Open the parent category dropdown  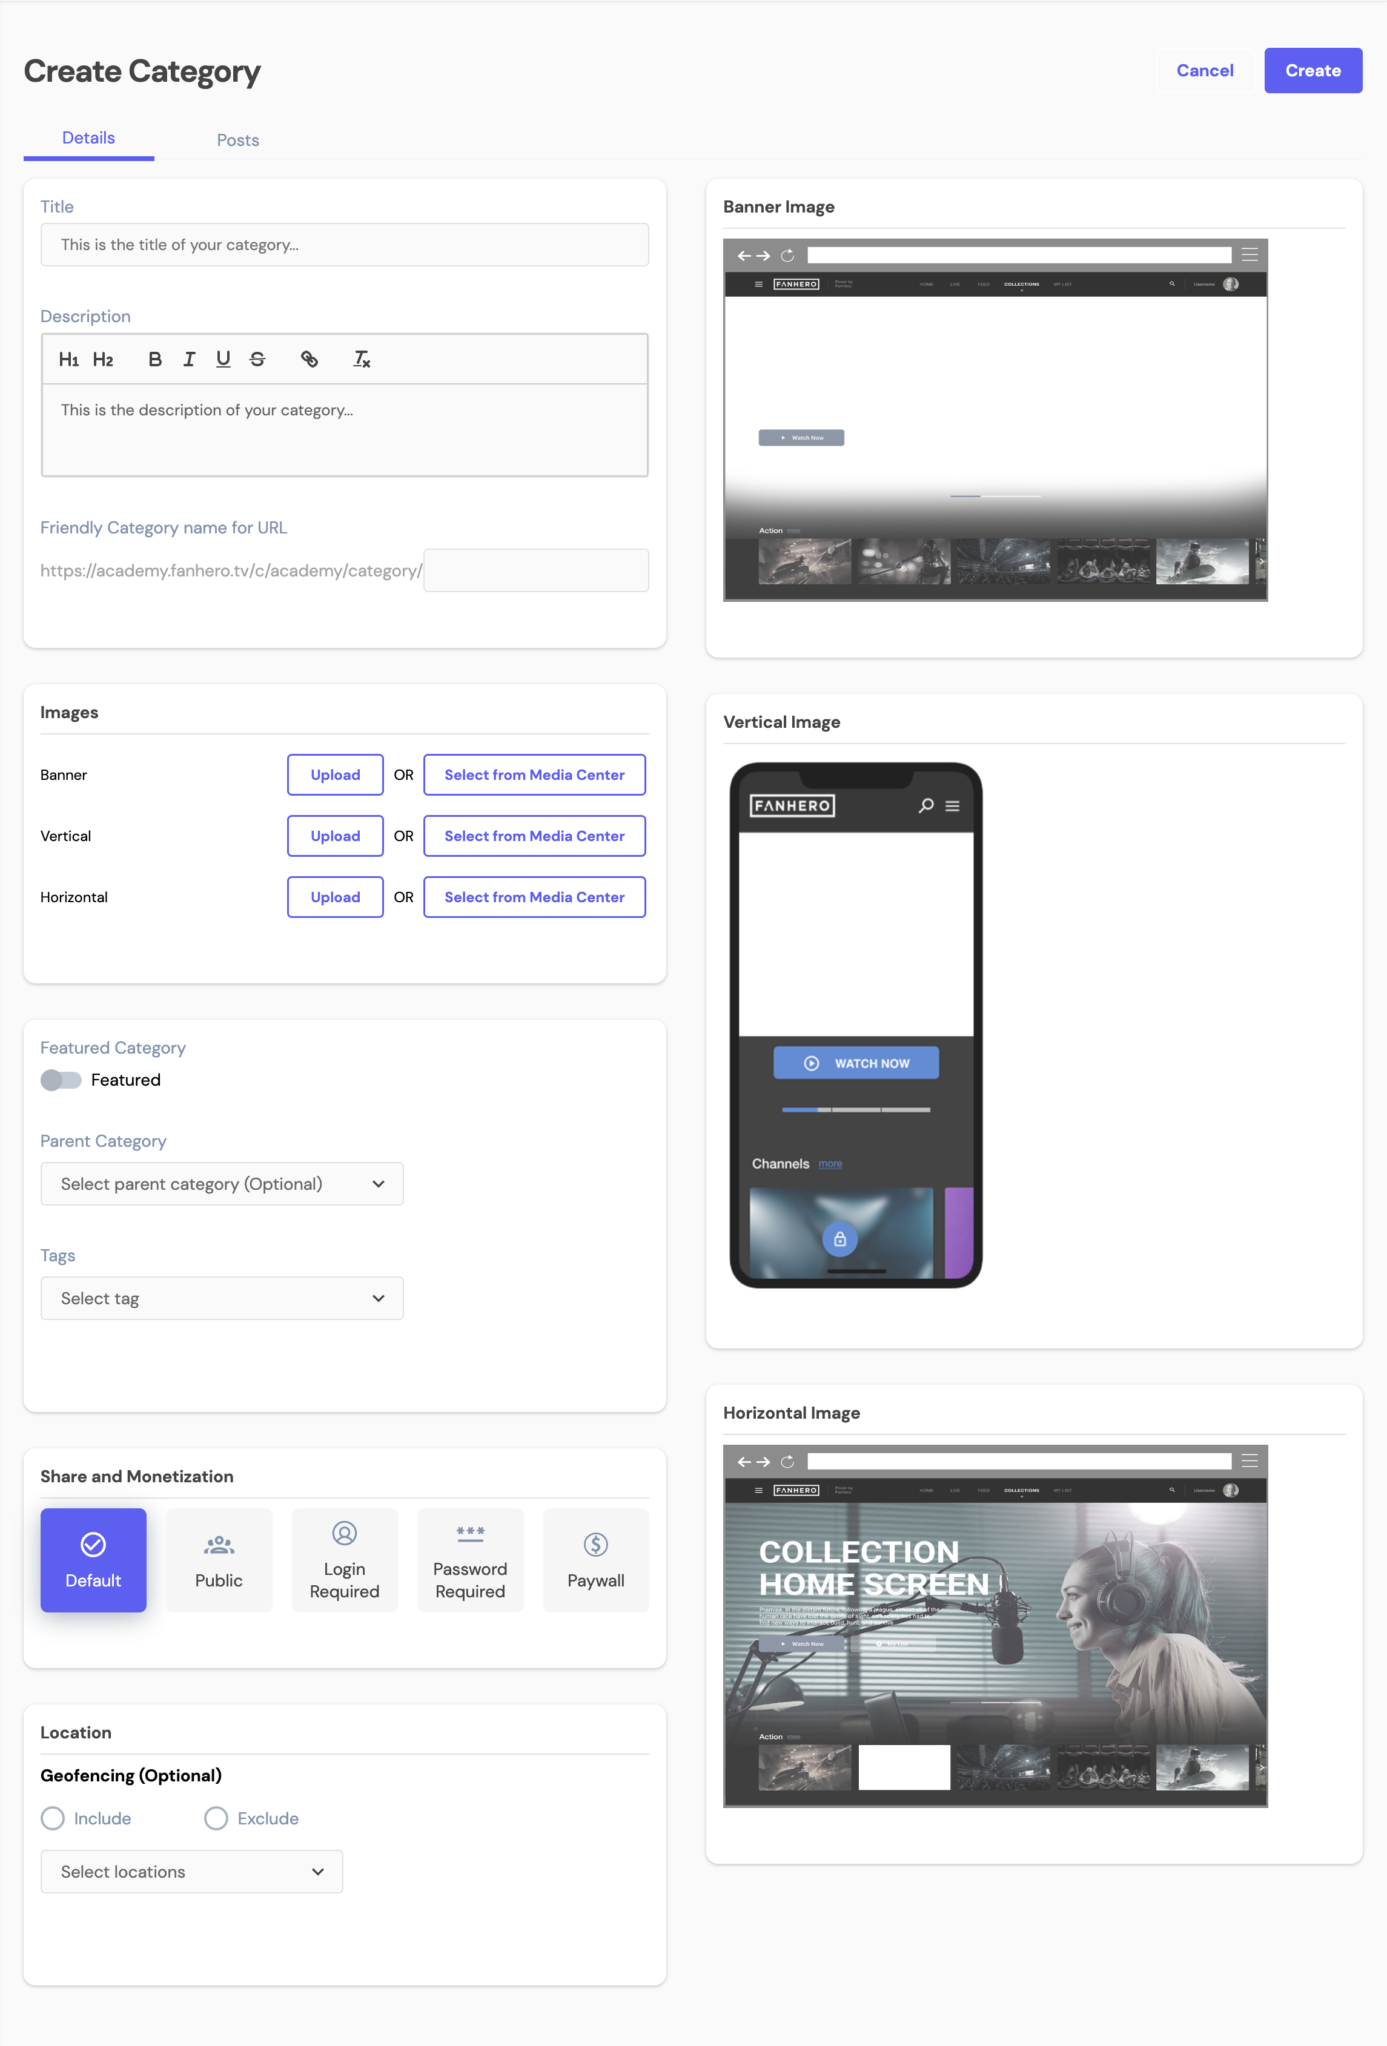pyautogui.click(x=222, y=1183)
